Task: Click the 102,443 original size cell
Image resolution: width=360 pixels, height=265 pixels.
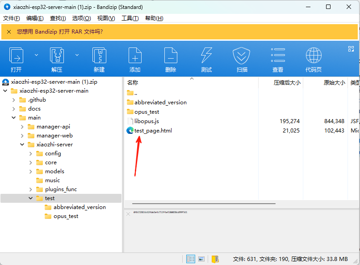Action: (334, 131)
